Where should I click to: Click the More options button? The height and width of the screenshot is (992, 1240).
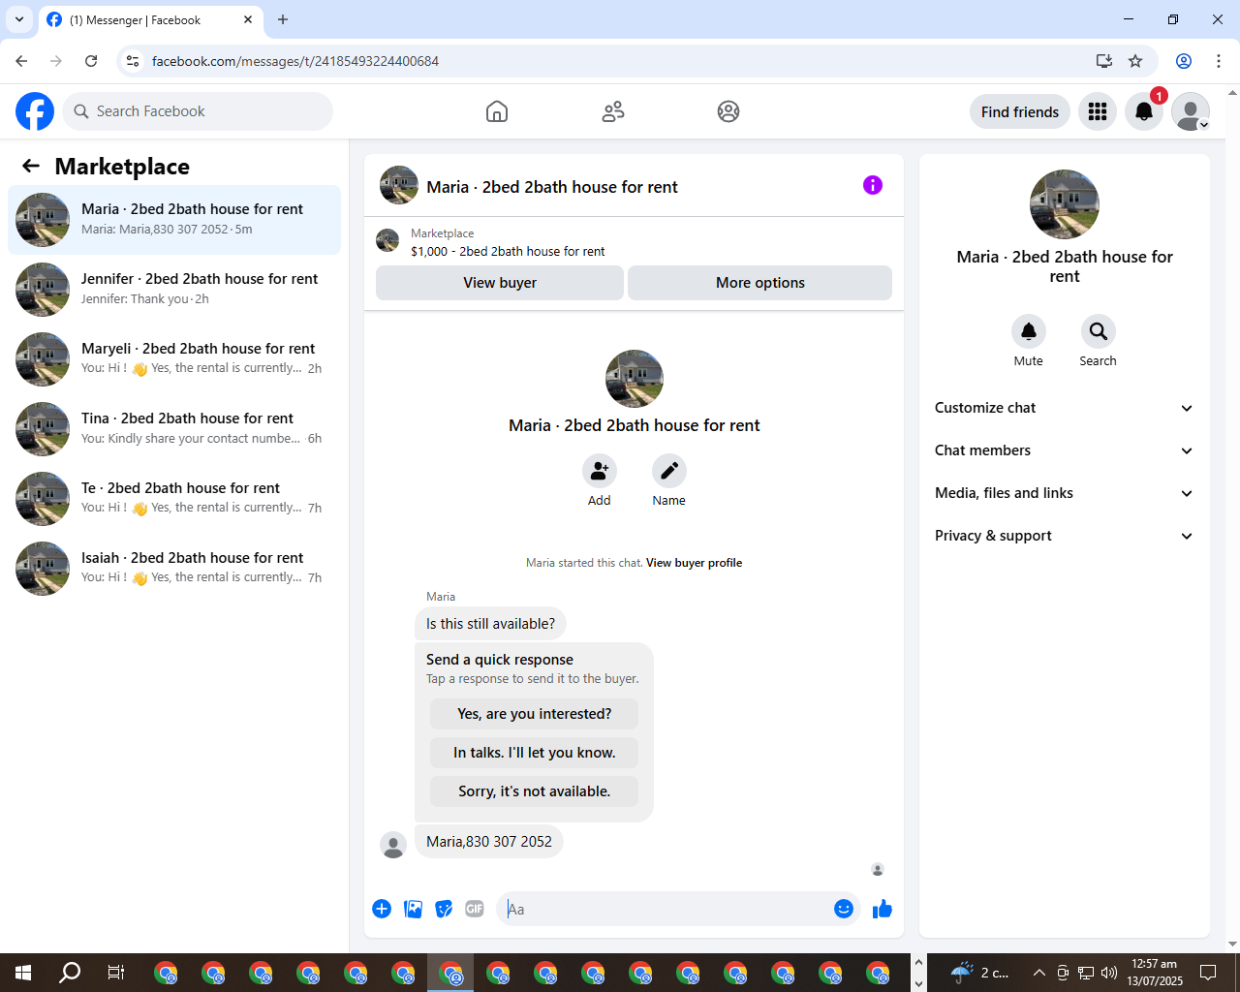click(760, 283)
